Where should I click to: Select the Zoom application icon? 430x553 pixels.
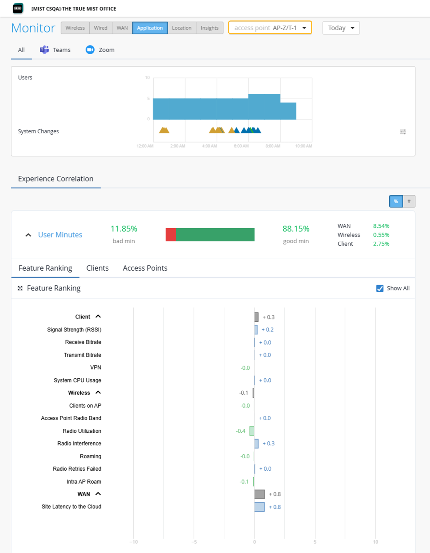90,50
